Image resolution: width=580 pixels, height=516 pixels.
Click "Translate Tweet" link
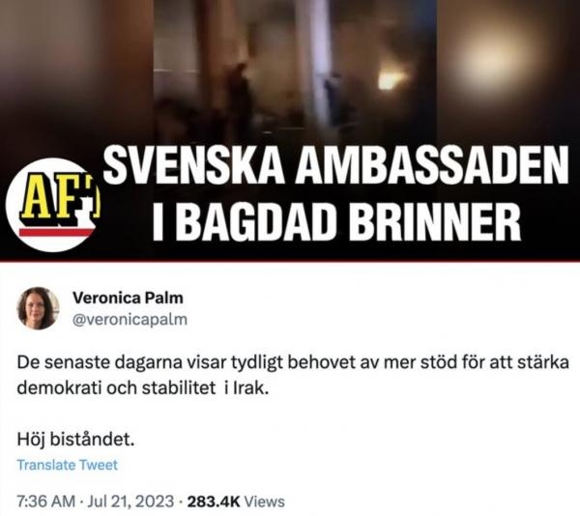[68, 465]
